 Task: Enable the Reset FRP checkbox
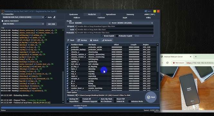(x=115, y=99)
